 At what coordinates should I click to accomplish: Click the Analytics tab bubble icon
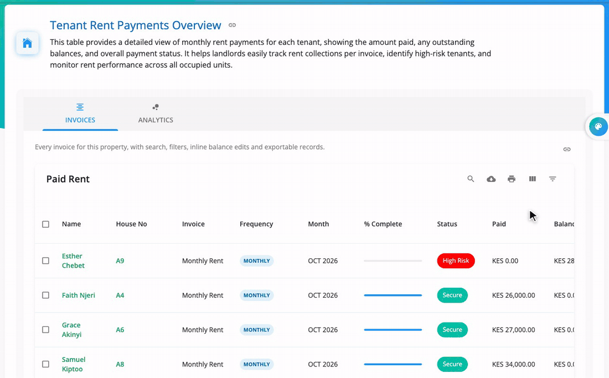point(156,107)
